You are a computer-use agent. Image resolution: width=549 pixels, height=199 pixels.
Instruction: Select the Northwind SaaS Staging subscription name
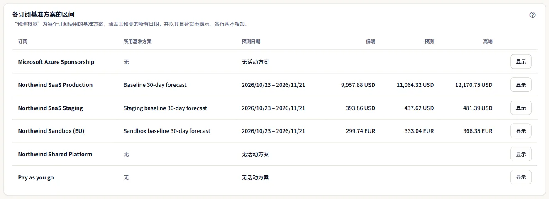pos(51,108)
